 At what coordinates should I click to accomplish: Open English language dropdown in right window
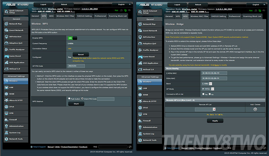coord(256,5)
